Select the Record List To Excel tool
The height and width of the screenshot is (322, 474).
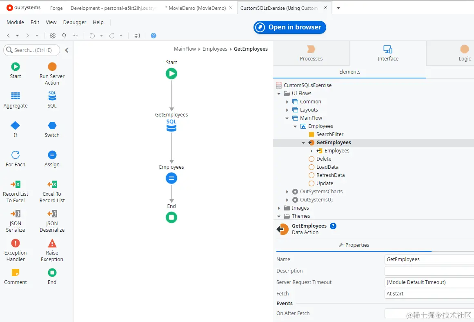click(x=16, y=192)
